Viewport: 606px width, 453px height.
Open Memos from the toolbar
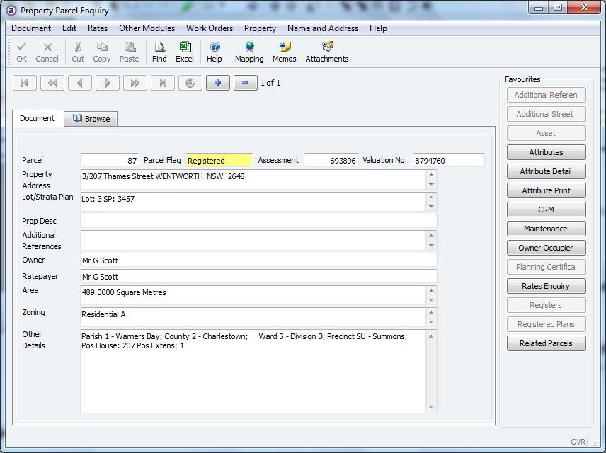point(284,52)
